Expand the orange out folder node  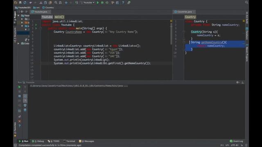[x=22, y=22]
